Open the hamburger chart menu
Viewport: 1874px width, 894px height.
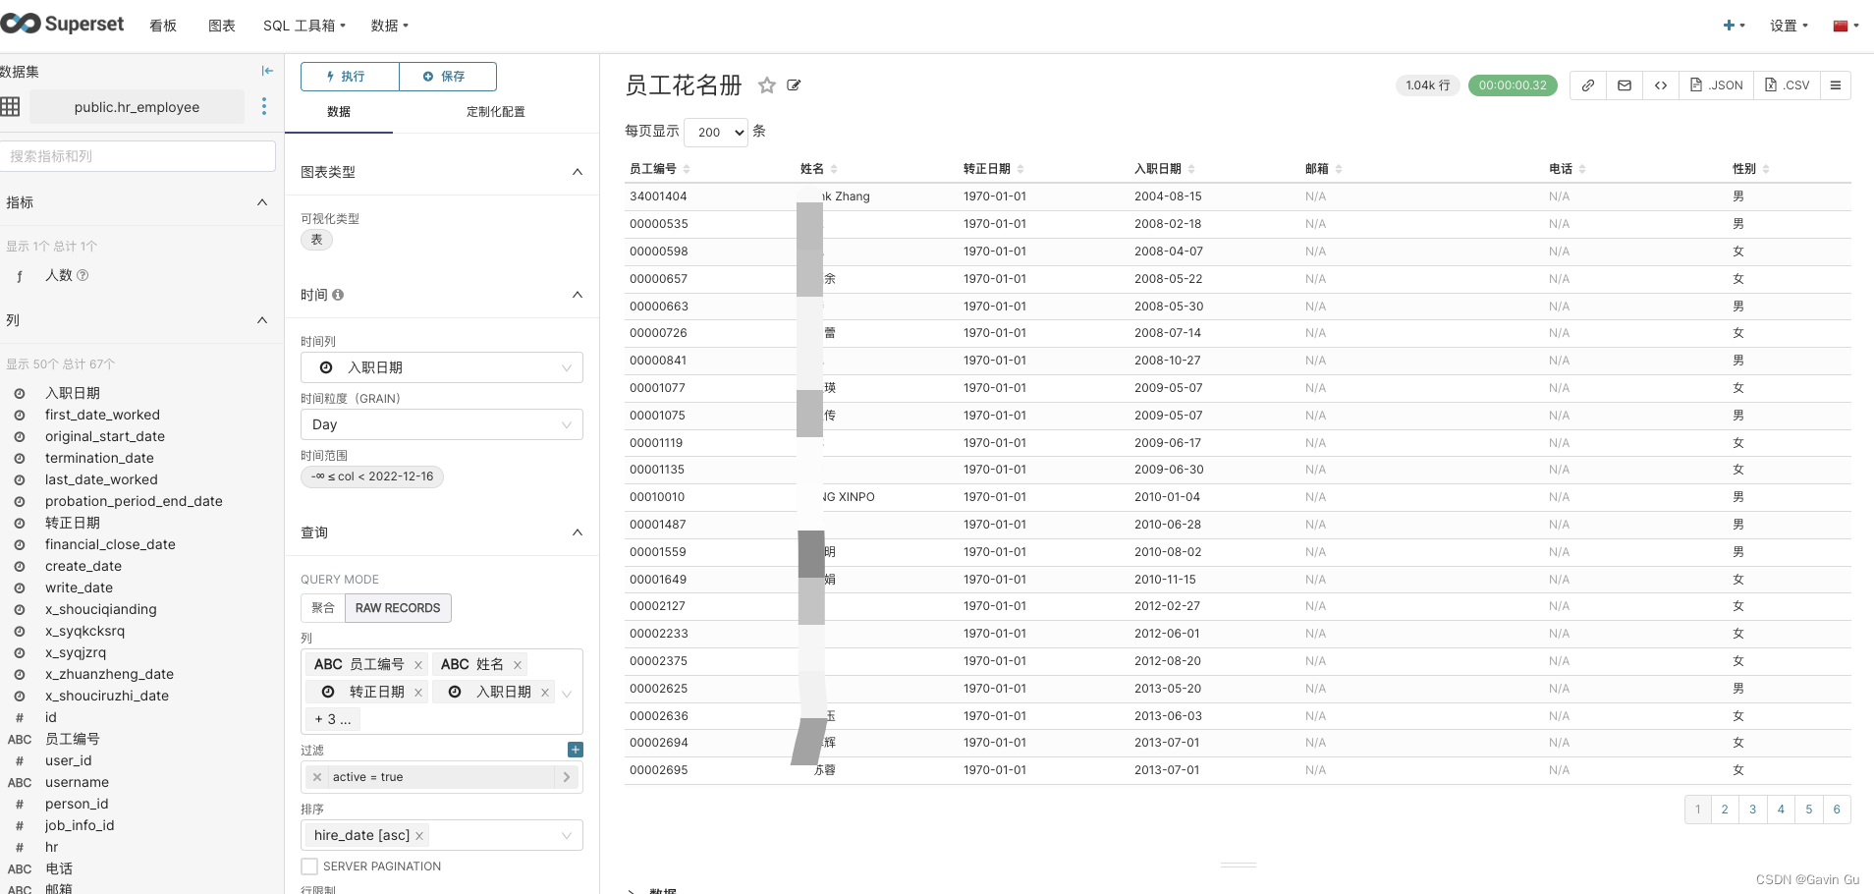coord(1835,85)
